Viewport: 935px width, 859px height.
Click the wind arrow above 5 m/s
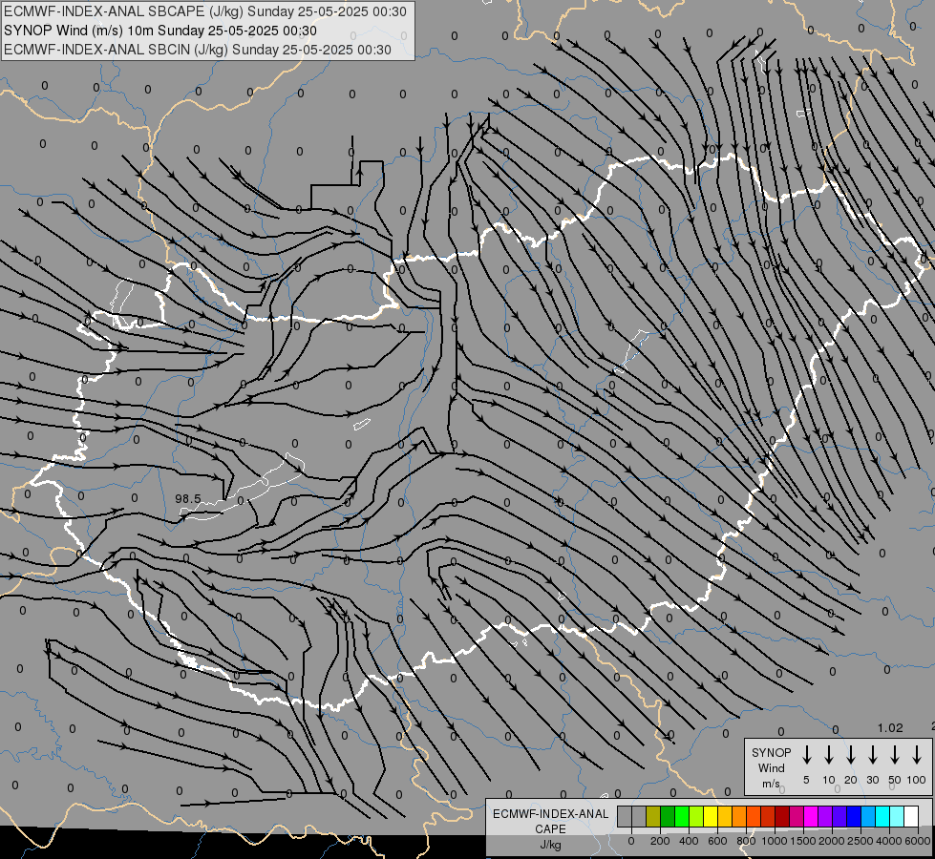click(x=806, y=755)
